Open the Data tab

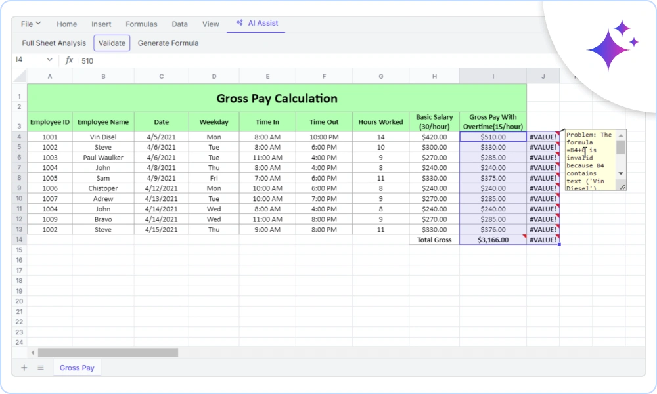[x=179, y=24]
